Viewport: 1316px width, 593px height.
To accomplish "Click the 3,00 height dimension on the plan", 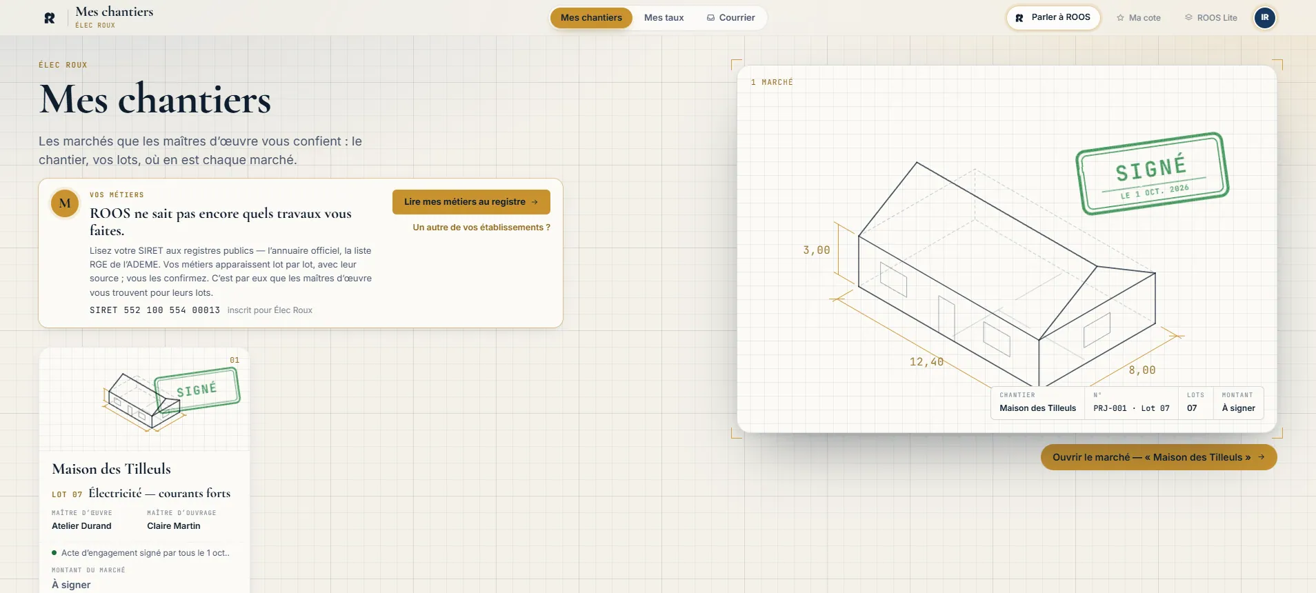I will tap(817, 250).
